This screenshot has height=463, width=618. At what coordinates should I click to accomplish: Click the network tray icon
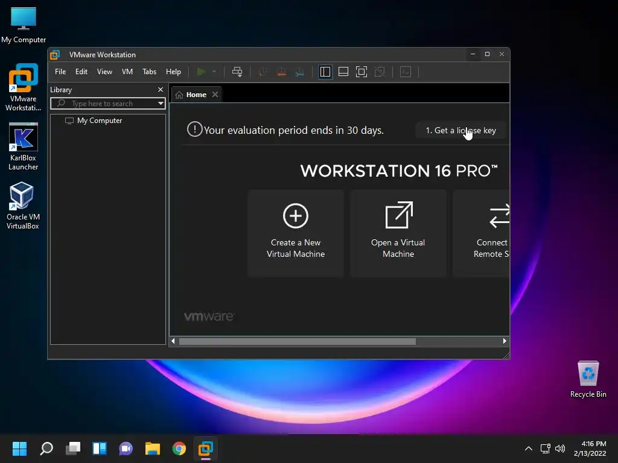tap(545, 449)
